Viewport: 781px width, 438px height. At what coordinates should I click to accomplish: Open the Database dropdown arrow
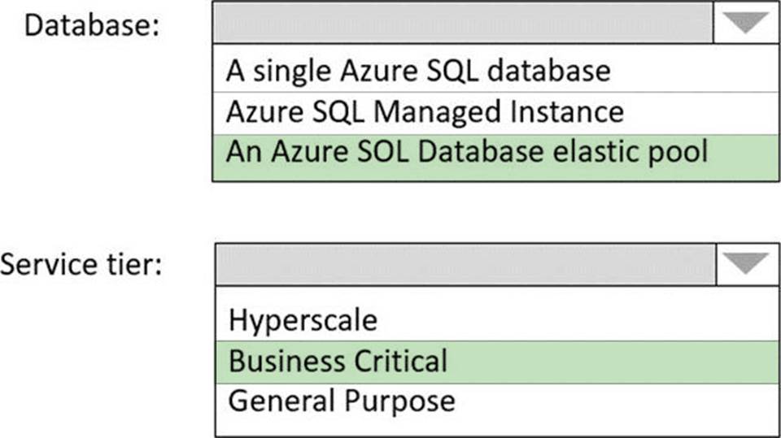(746, 24)
